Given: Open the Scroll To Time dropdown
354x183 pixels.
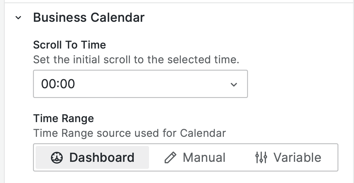Looking at the screenshot, I should point(140,84).
